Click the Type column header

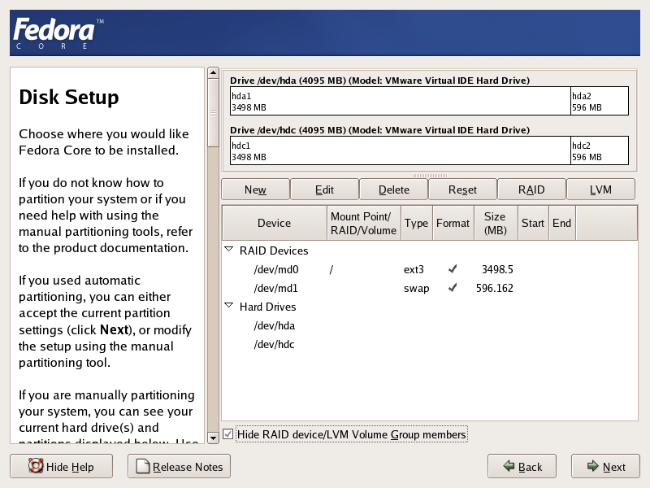(x=417, y=223)
